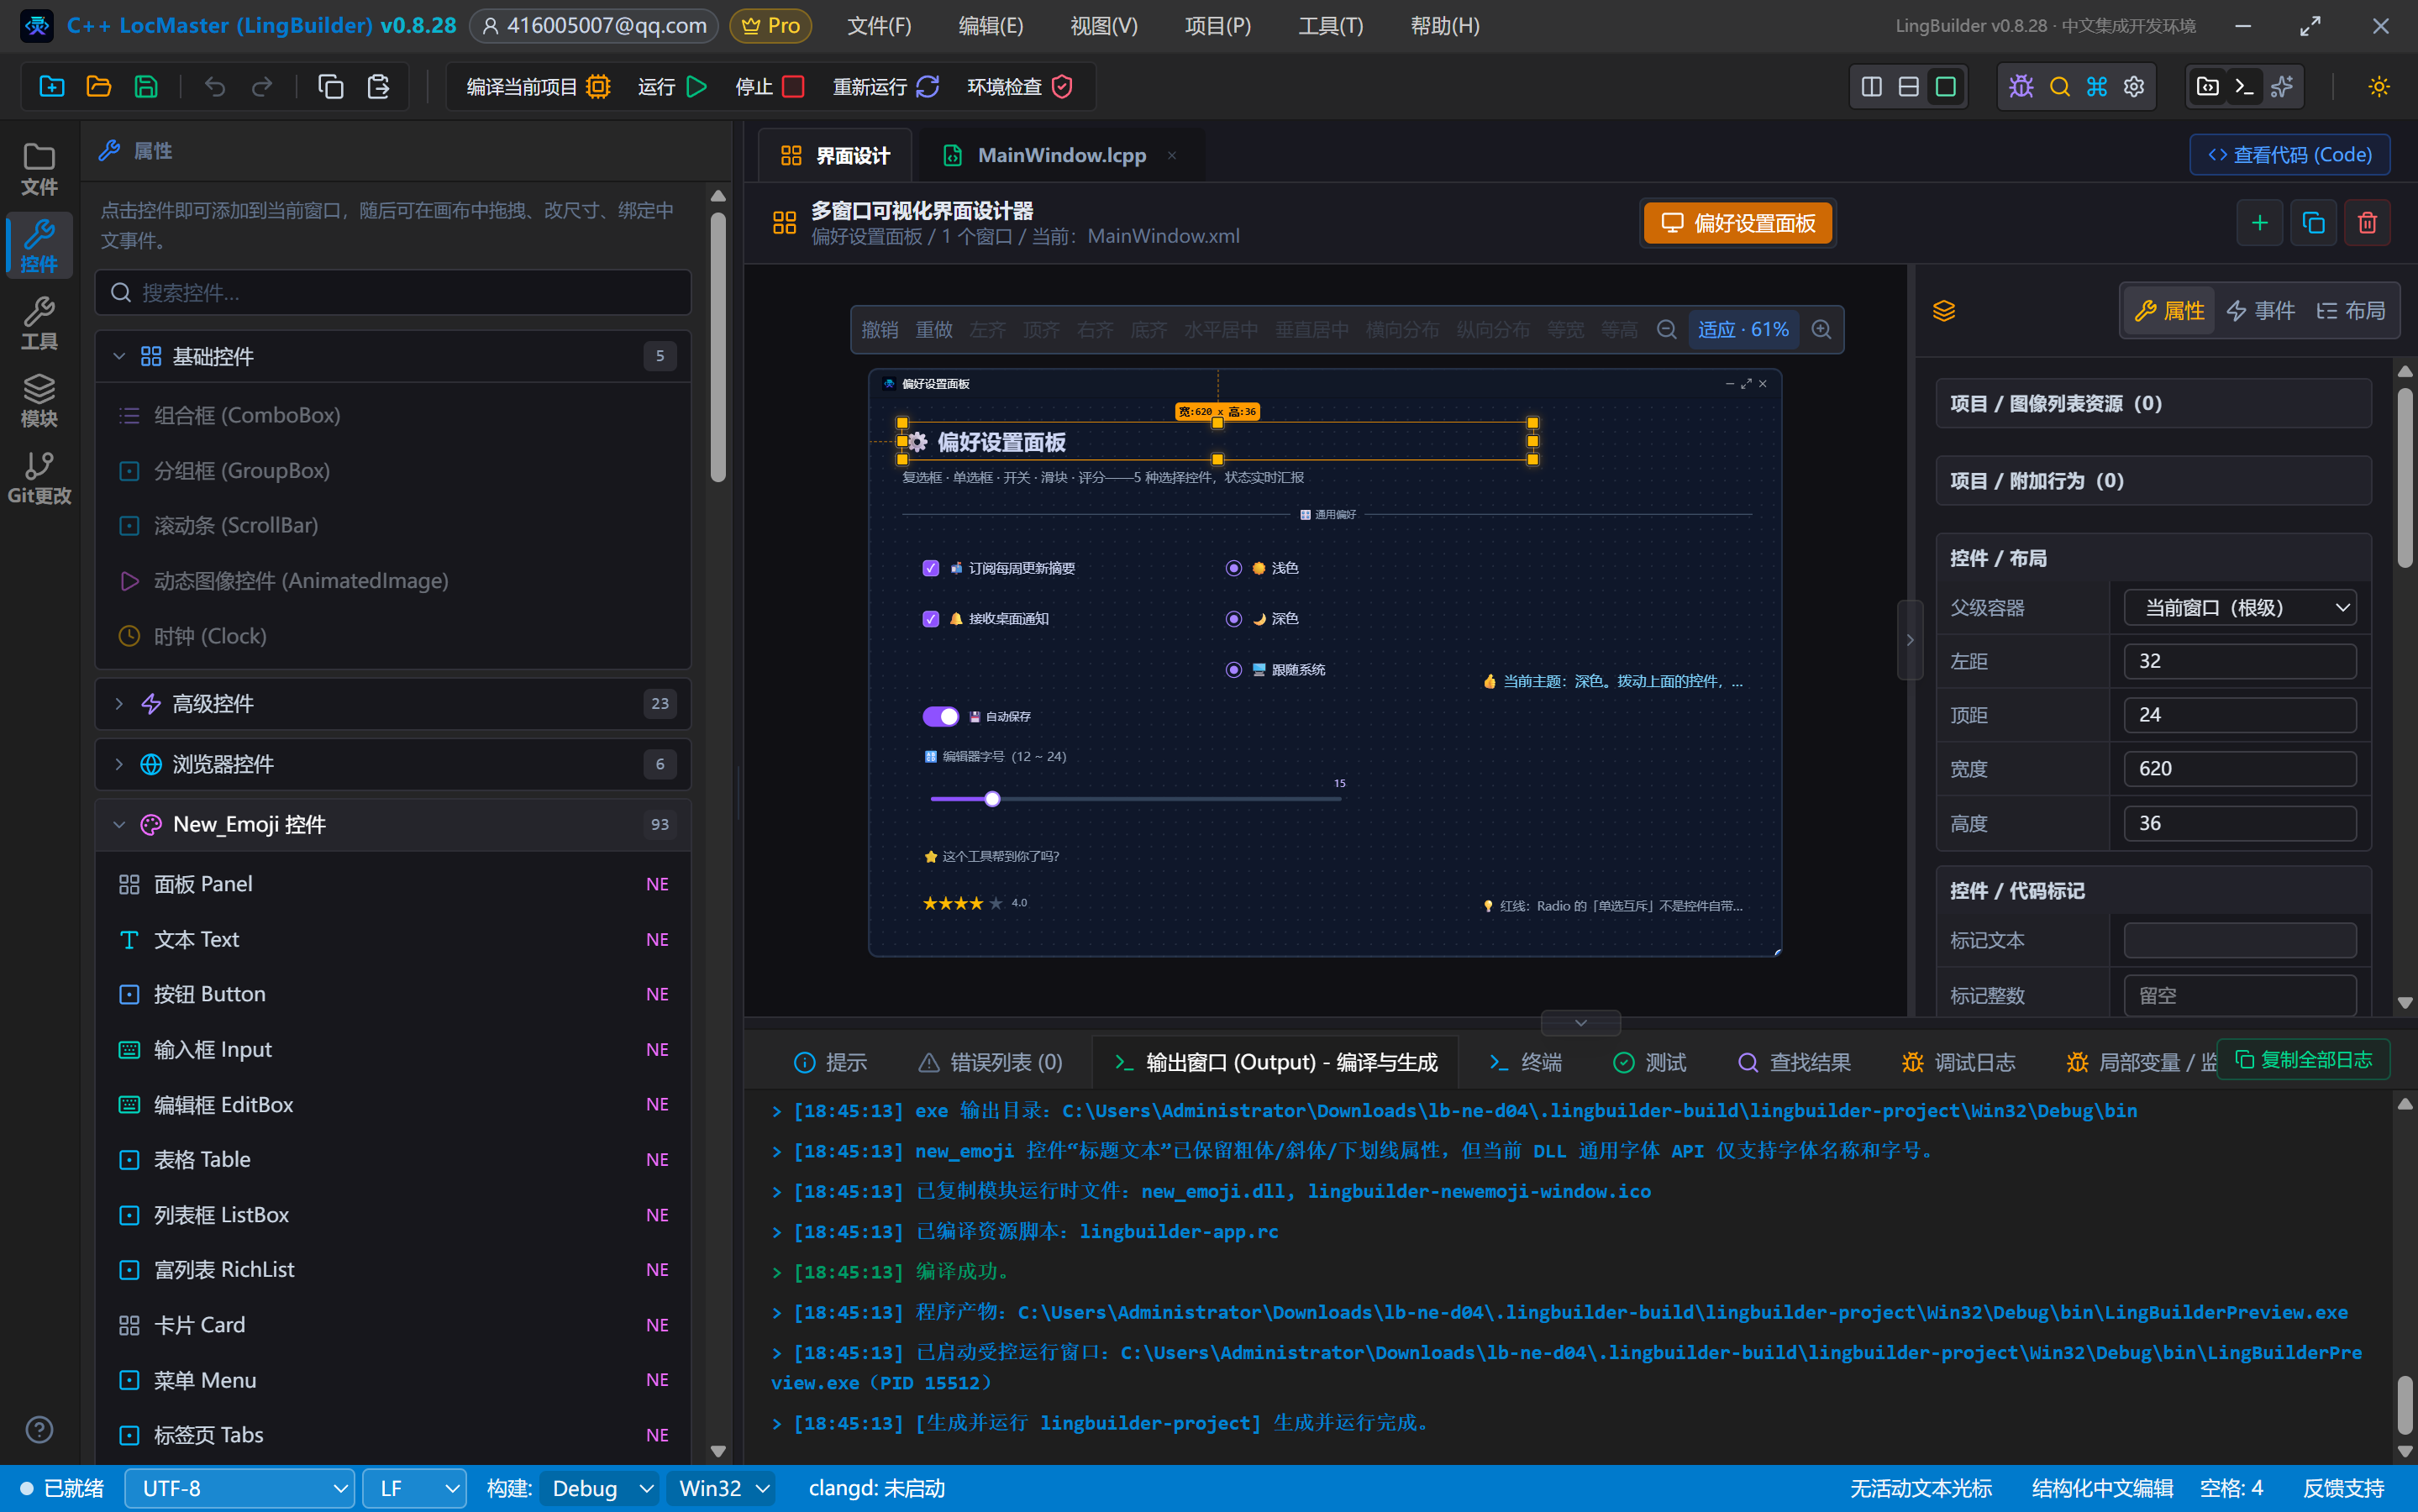2418x1512 pixels.
Task: Click the redo arrow icon in top toolbar
Action: tap(262, 87)
